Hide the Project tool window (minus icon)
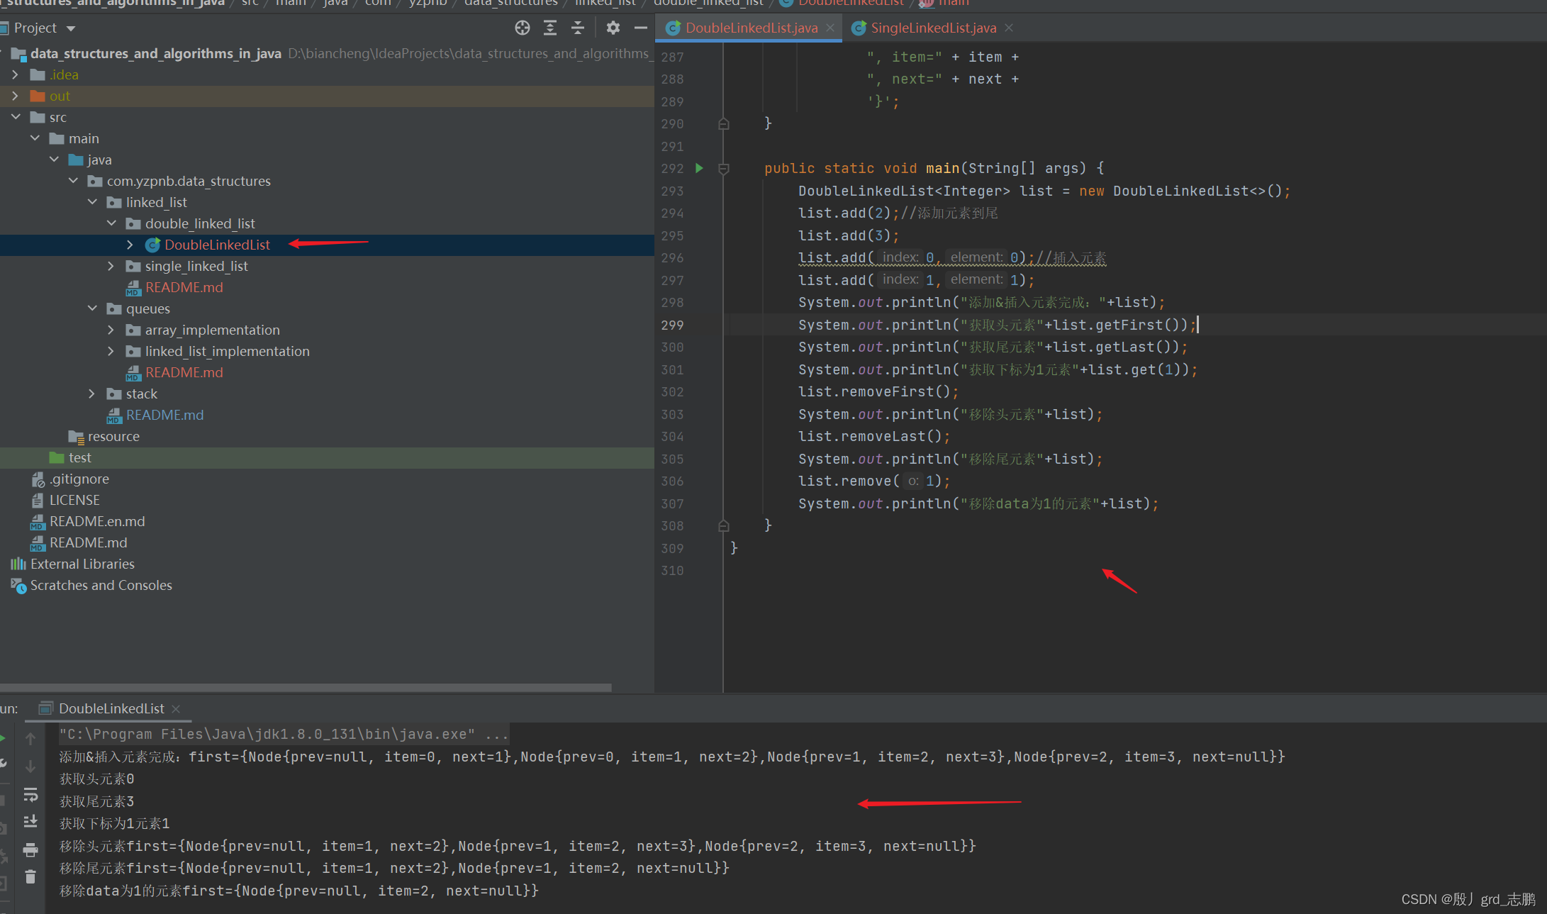Image resolution: width=1547 pixels, height=914 pixels. (x=641, y=28)
